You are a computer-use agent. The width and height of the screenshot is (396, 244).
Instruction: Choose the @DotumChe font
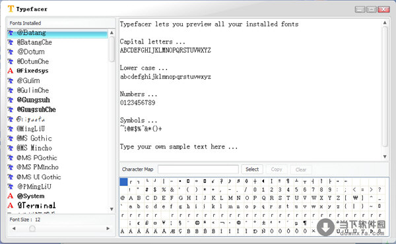click(33, 61)
